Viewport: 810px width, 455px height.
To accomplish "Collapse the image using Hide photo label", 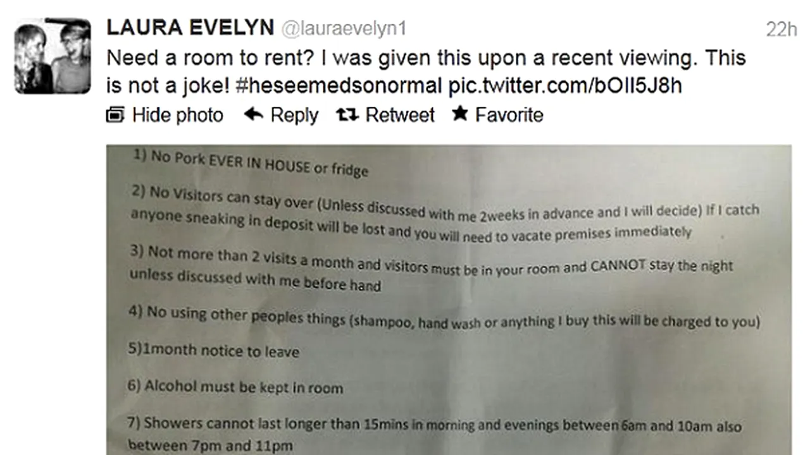I will coord(177,115).
